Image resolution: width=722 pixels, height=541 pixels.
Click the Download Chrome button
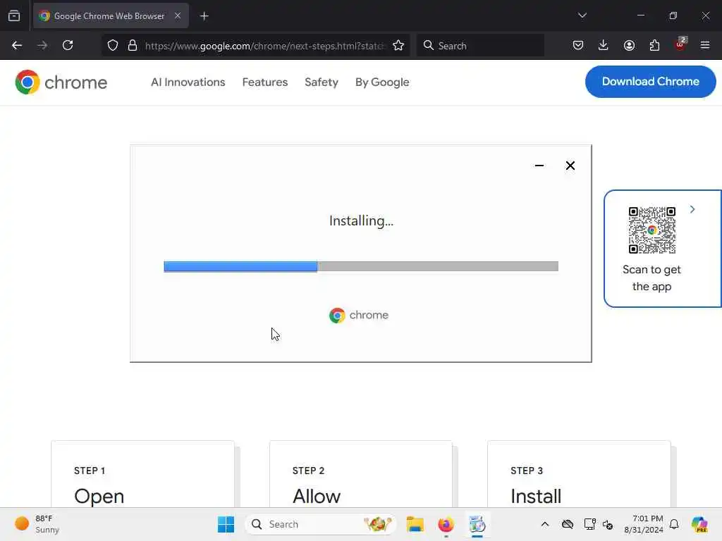pos(650,82)
